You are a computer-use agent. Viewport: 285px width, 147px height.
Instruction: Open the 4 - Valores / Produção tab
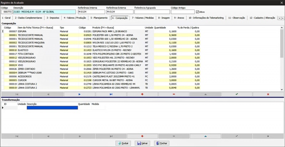coord(75,18)
